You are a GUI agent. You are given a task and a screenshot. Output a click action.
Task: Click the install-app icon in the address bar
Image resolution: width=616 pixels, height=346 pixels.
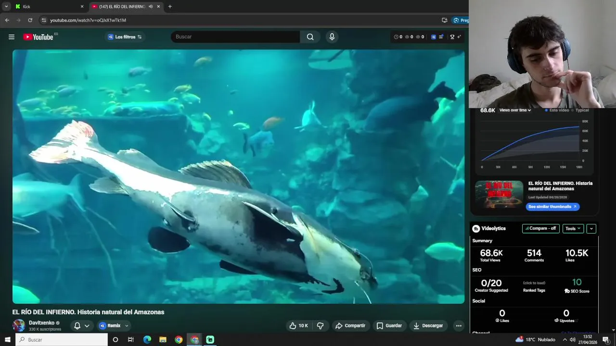pos(444,20)
